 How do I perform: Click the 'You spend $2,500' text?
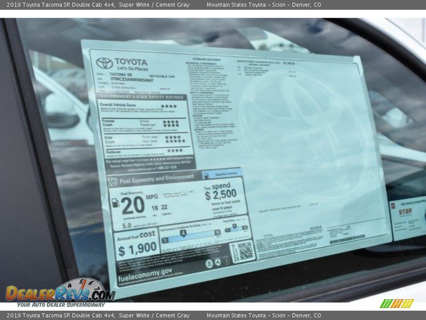pos(220,191)
